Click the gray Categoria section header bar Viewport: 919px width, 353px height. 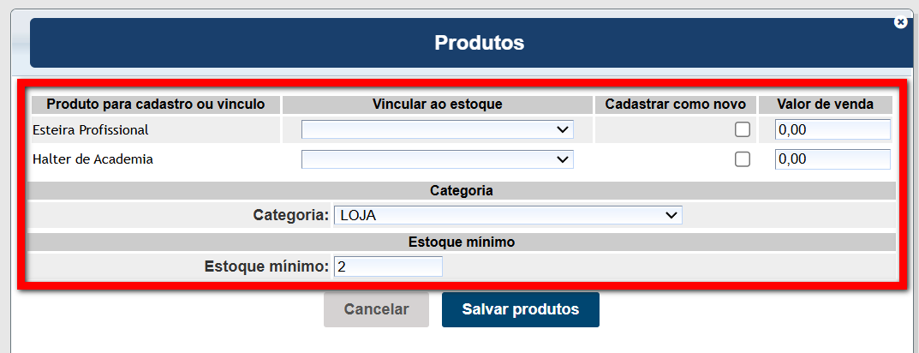click(x=461, y=190)
